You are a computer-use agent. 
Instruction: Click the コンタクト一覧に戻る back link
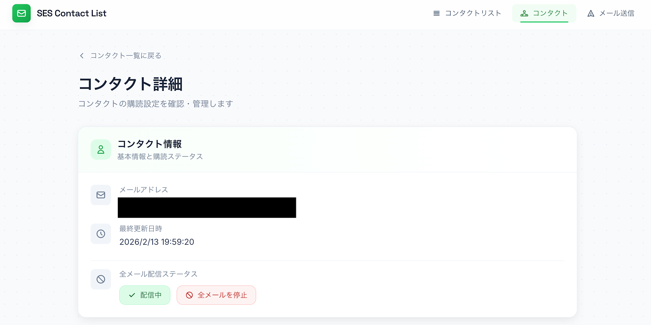126,56
